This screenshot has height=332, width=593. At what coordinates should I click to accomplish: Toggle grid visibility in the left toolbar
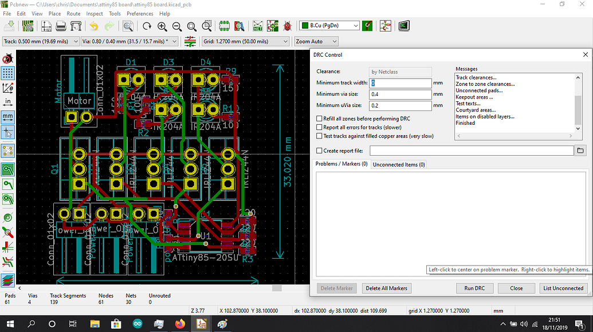pos(7,73)
